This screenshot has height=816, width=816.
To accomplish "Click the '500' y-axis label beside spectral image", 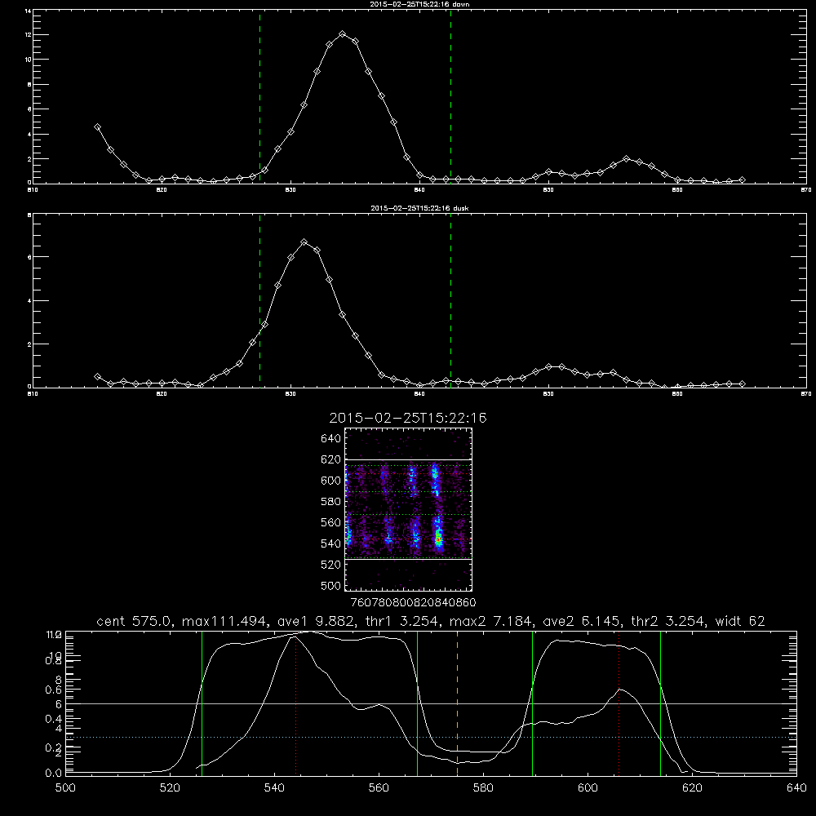I will pos(330,585).
